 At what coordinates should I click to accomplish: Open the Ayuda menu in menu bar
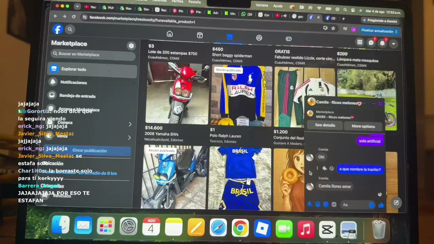pyautogui.click(x=278, y=6)
